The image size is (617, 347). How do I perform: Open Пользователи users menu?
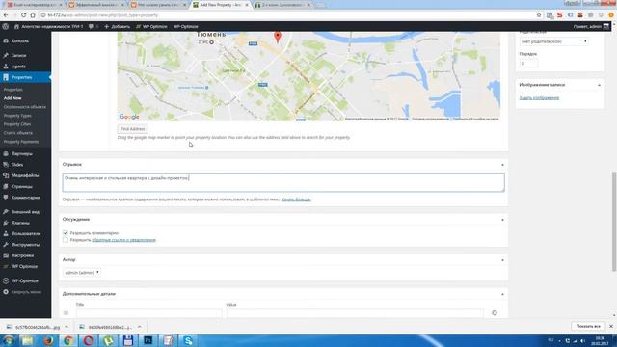tap(25, 233)
